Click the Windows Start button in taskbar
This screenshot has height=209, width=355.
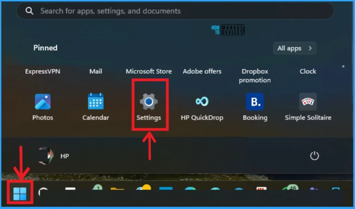(x=20, y=194)
